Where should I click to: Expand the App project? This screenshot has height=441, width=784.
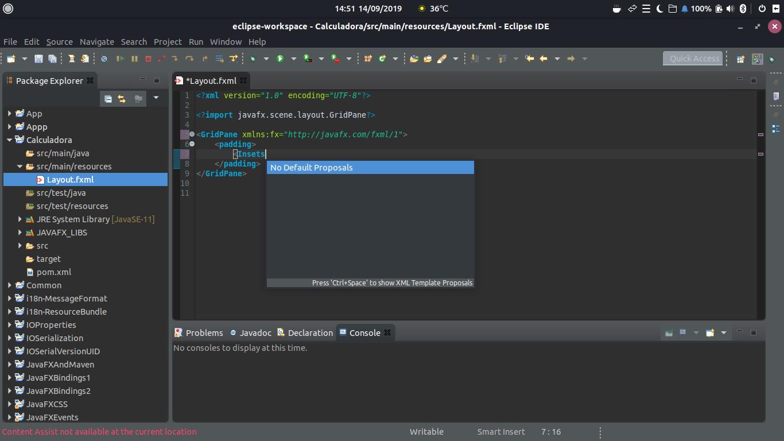10,114
